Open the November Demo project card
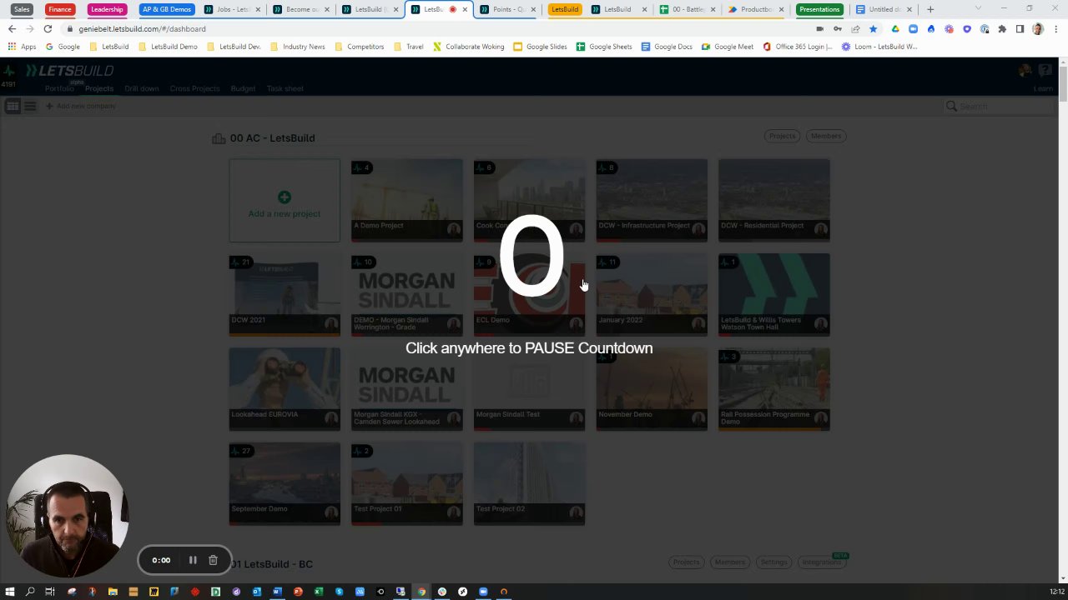Screen dimensions: 1068x600 [652, 389]
